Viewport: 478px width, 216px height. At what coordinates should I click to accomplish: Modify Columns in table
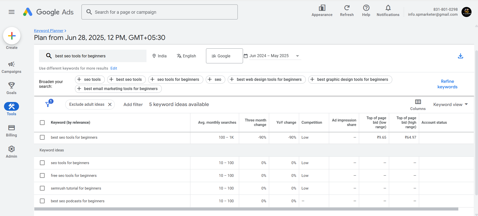pyautogui.click(x=418, y=105)
